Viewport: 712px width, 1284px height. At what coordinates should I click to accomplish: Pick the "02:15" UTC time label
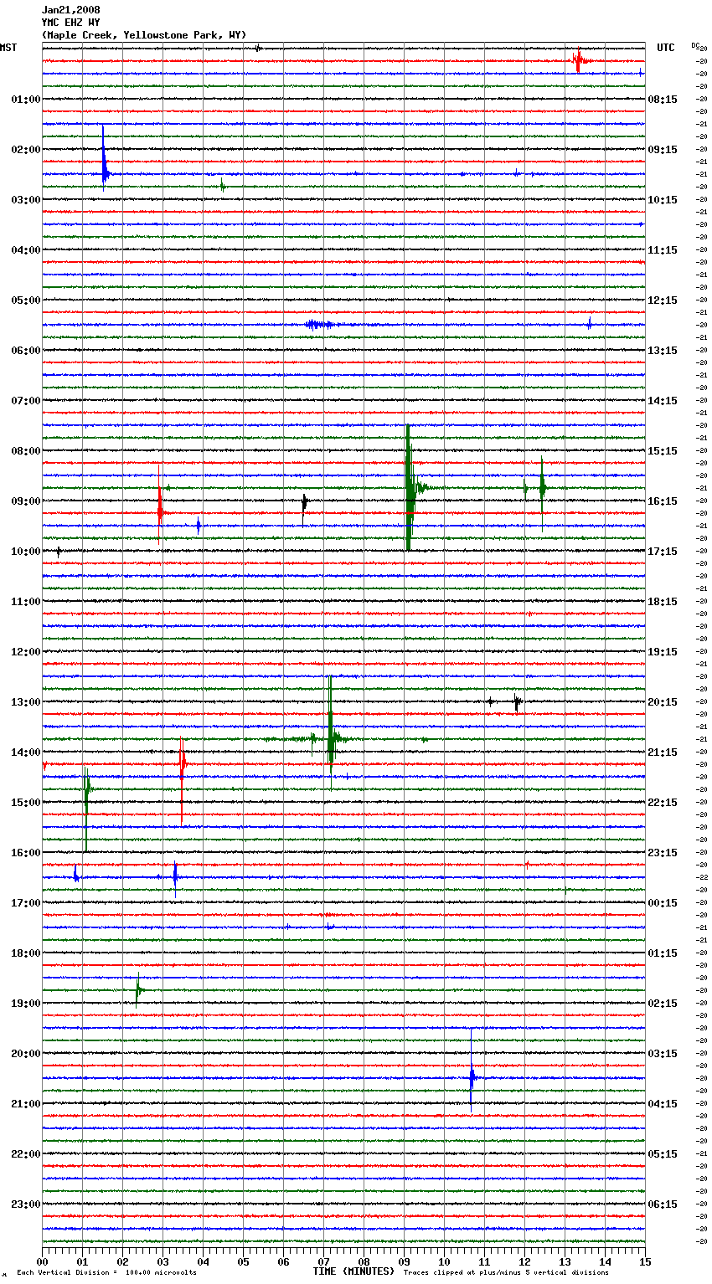663,1004
